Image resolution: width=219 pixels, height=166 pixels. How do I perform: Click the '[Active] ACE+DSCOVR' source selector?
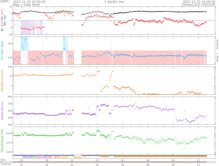199,5
